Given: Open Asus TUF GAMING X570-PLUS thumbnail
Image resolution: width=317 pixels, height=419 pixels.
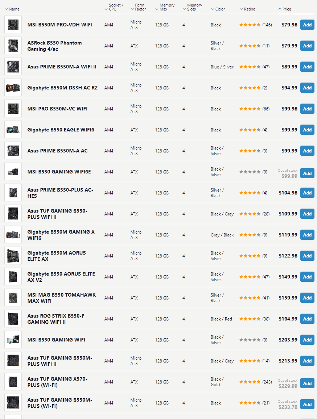Looking at the screenshot, I should [13, 382].
